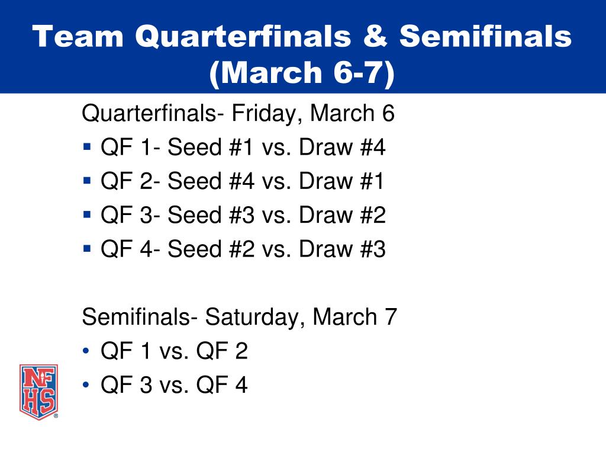Click the QF 4- Seed #2 vs. Draw #3 line
The height and width of the screenshot is (455, 606).
point(243,248)
